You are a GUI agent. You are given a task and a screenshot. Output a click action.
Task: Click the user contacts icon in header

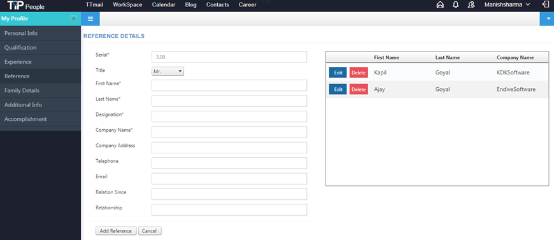click(x=471, y=5)
